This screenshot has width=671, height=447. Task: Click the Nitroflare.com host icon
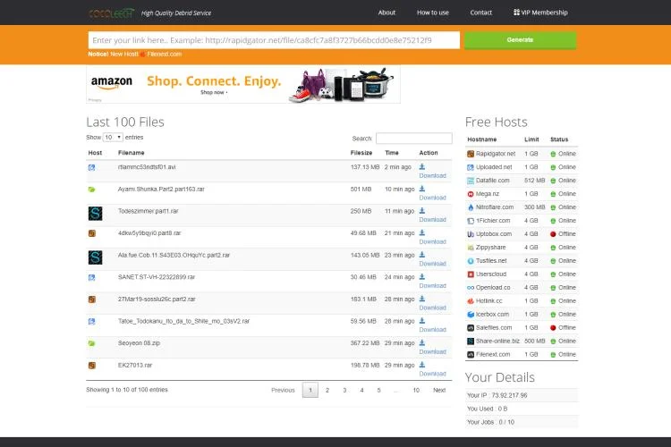tap(471, 207)
